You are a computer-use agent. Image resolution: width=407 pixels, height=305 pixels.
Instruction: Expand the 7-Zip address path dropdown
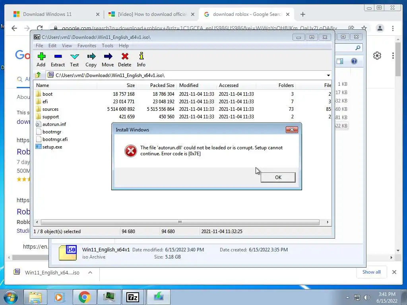coord(328,75)
